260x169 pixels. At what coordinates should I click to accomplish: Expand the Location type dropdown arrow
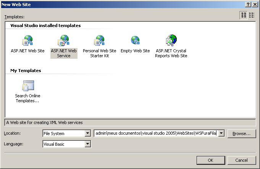tap(87, 134)
